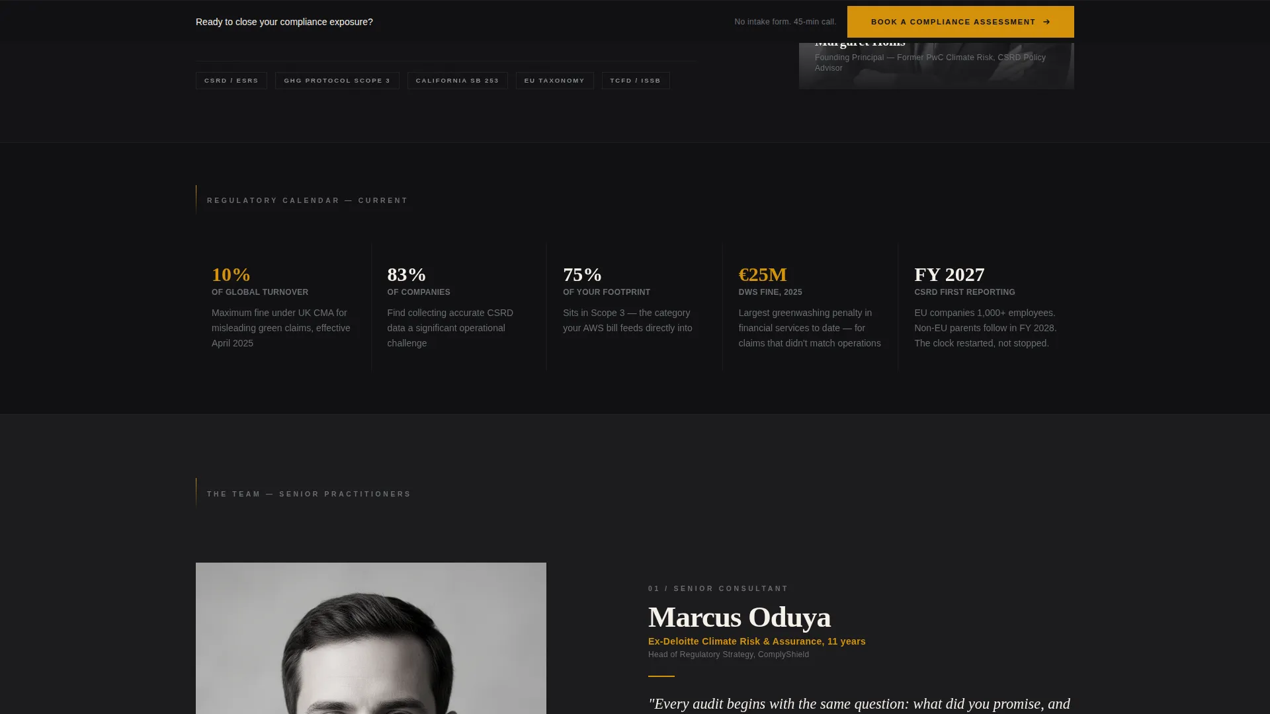Screen dimensions: 1270x714
Task: Click the Book a Compliance Assessment button
Action: 960,22
